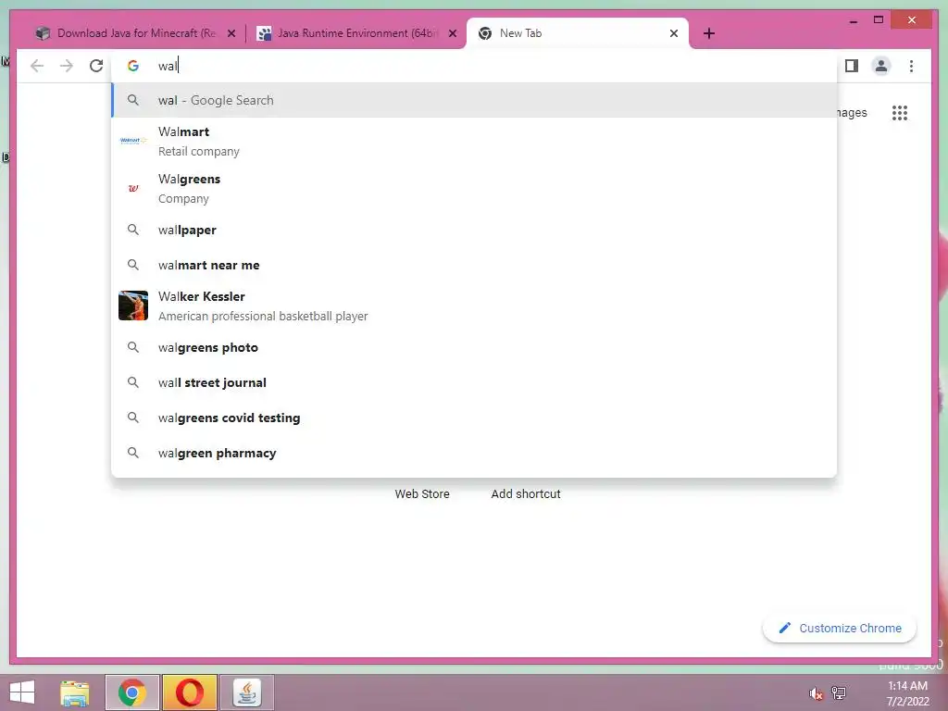Pick the 'walgreen pharmacy' suggestion
This screenshot has width=948, height=711.
pos(475,452)
